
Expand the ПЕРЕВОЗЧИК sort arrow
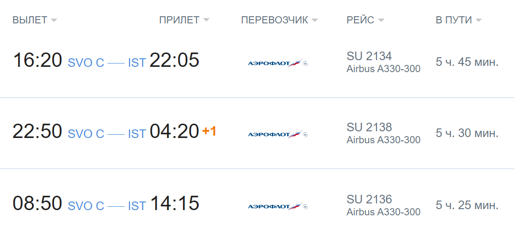coord(315,21)
